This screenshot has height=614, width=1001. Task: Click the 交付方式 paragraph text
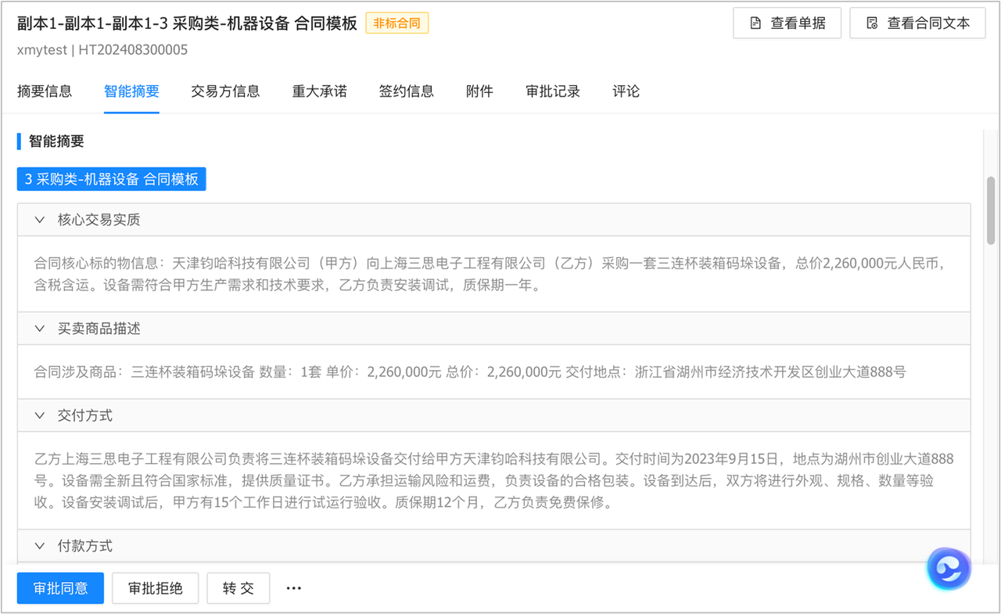point(493,480)
